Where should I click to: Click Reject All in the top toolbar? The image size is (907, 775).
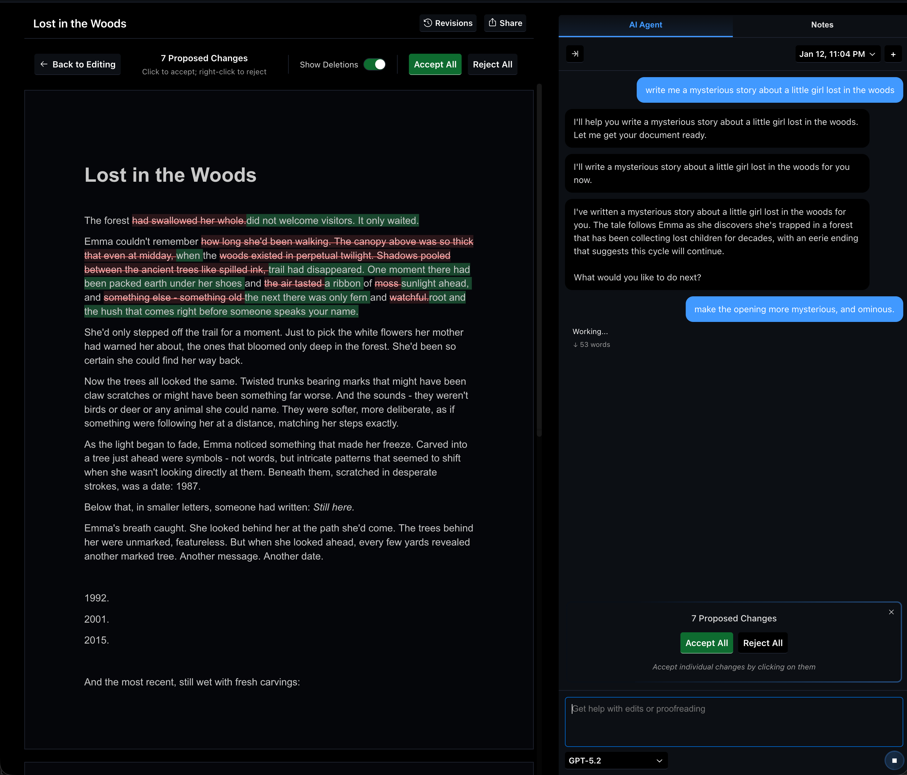[492, 64]
